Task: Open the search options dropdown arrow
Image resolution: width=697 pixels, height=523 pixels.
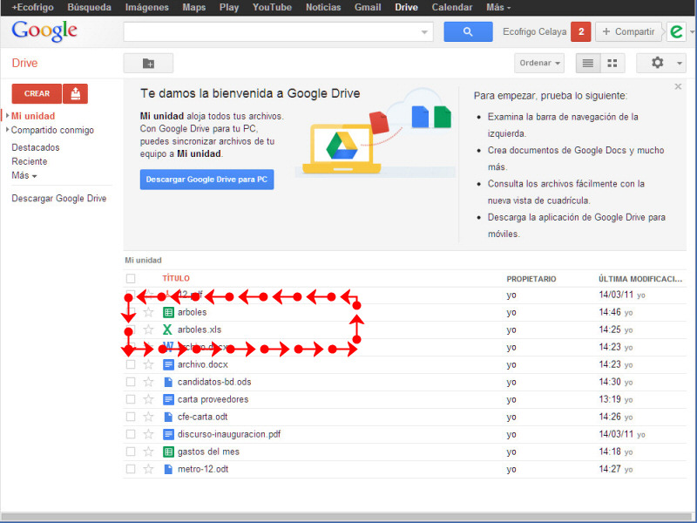Action: pos(424,32)
